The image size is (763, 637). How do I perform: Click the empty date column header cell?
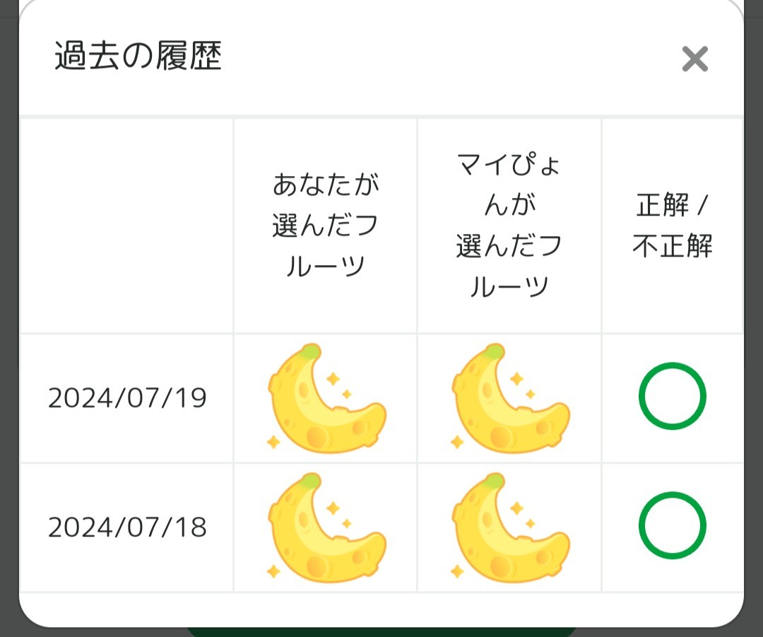126,226
